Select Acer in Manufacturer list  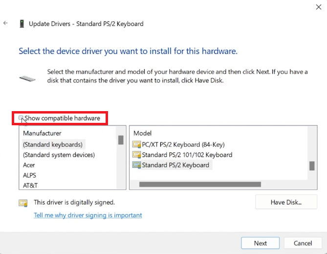[x=29, y=165]
